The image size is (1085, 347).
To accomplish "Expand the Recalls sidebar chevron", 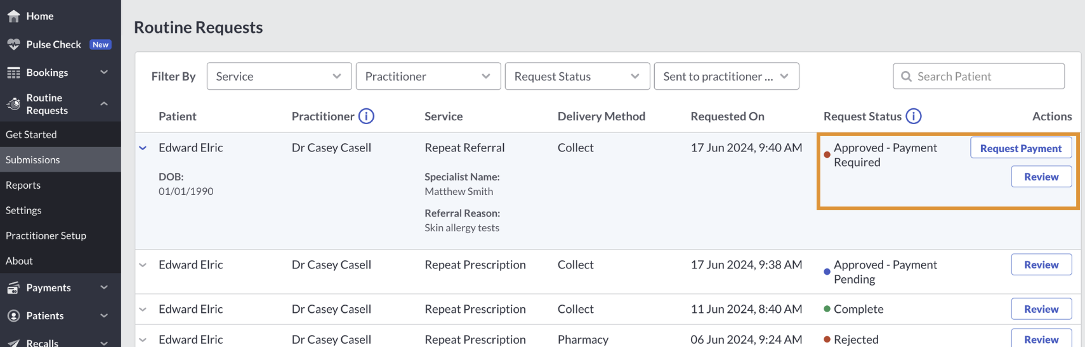I will [104, 343].
